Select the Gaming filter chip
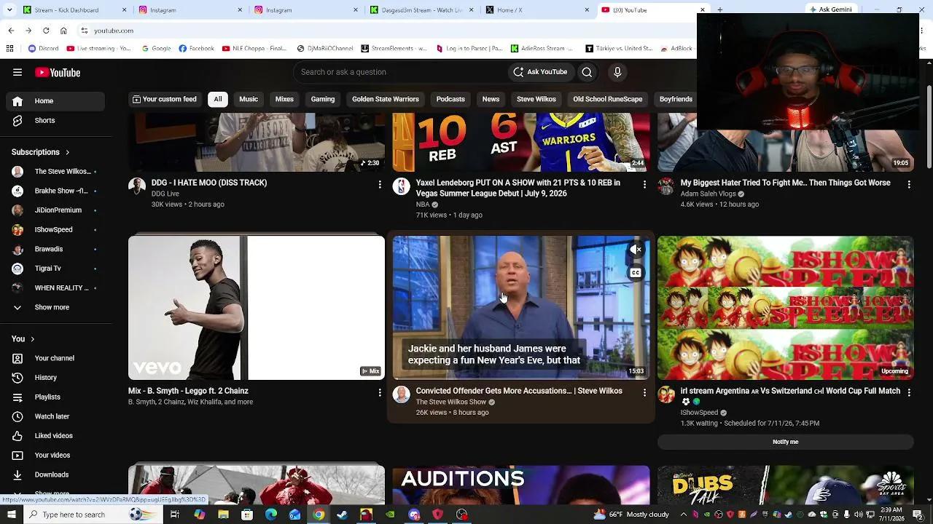This screenshot has width=933, height=524. coord(323,99)
